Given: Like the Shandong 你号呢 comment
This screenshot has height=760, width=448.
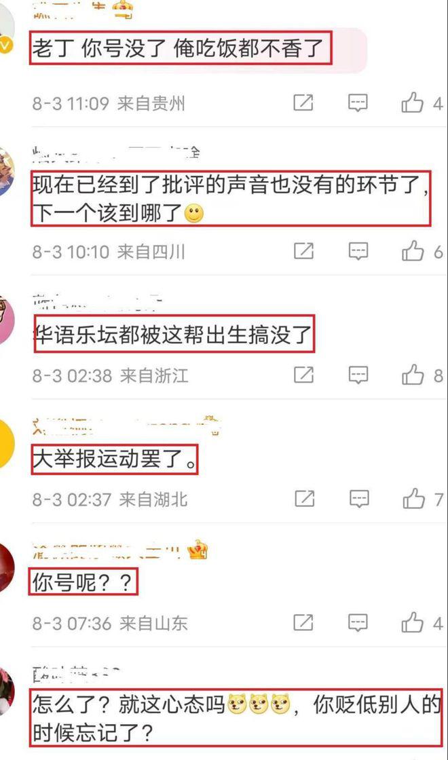Looking at the screenshot, I should pyautogui.click(x=413, y=622).
